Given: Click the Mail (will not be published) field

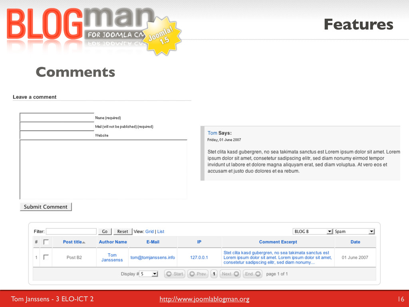Looking at the screenshot, I should coord(57,126).
